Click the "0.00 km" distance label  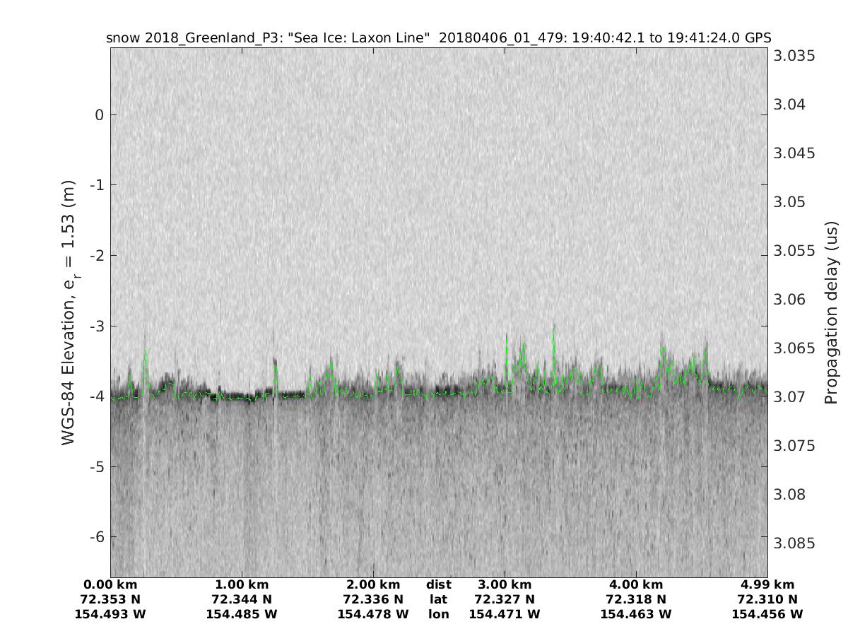point(110,584)
